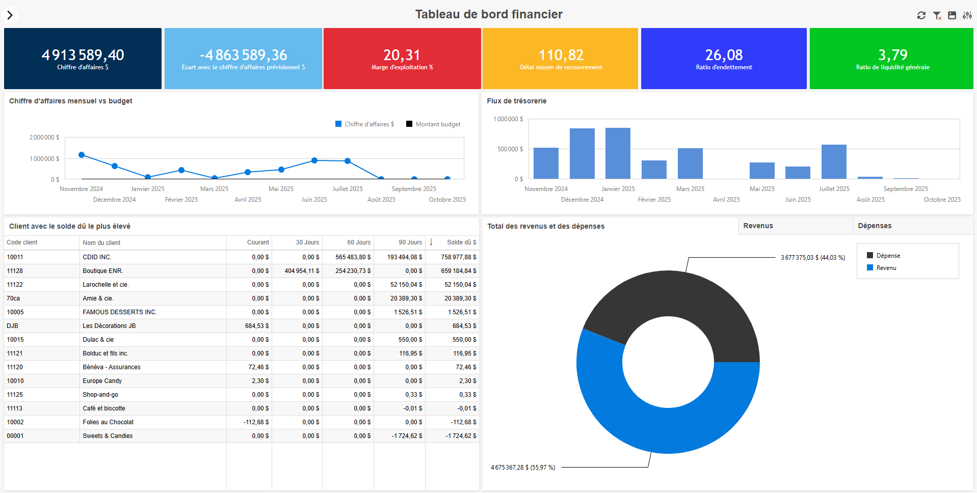Screen dimensions: 977x493
Task: Open the Chiffre d'affaires $ KPI tile
Action: (x=83, y=59)
